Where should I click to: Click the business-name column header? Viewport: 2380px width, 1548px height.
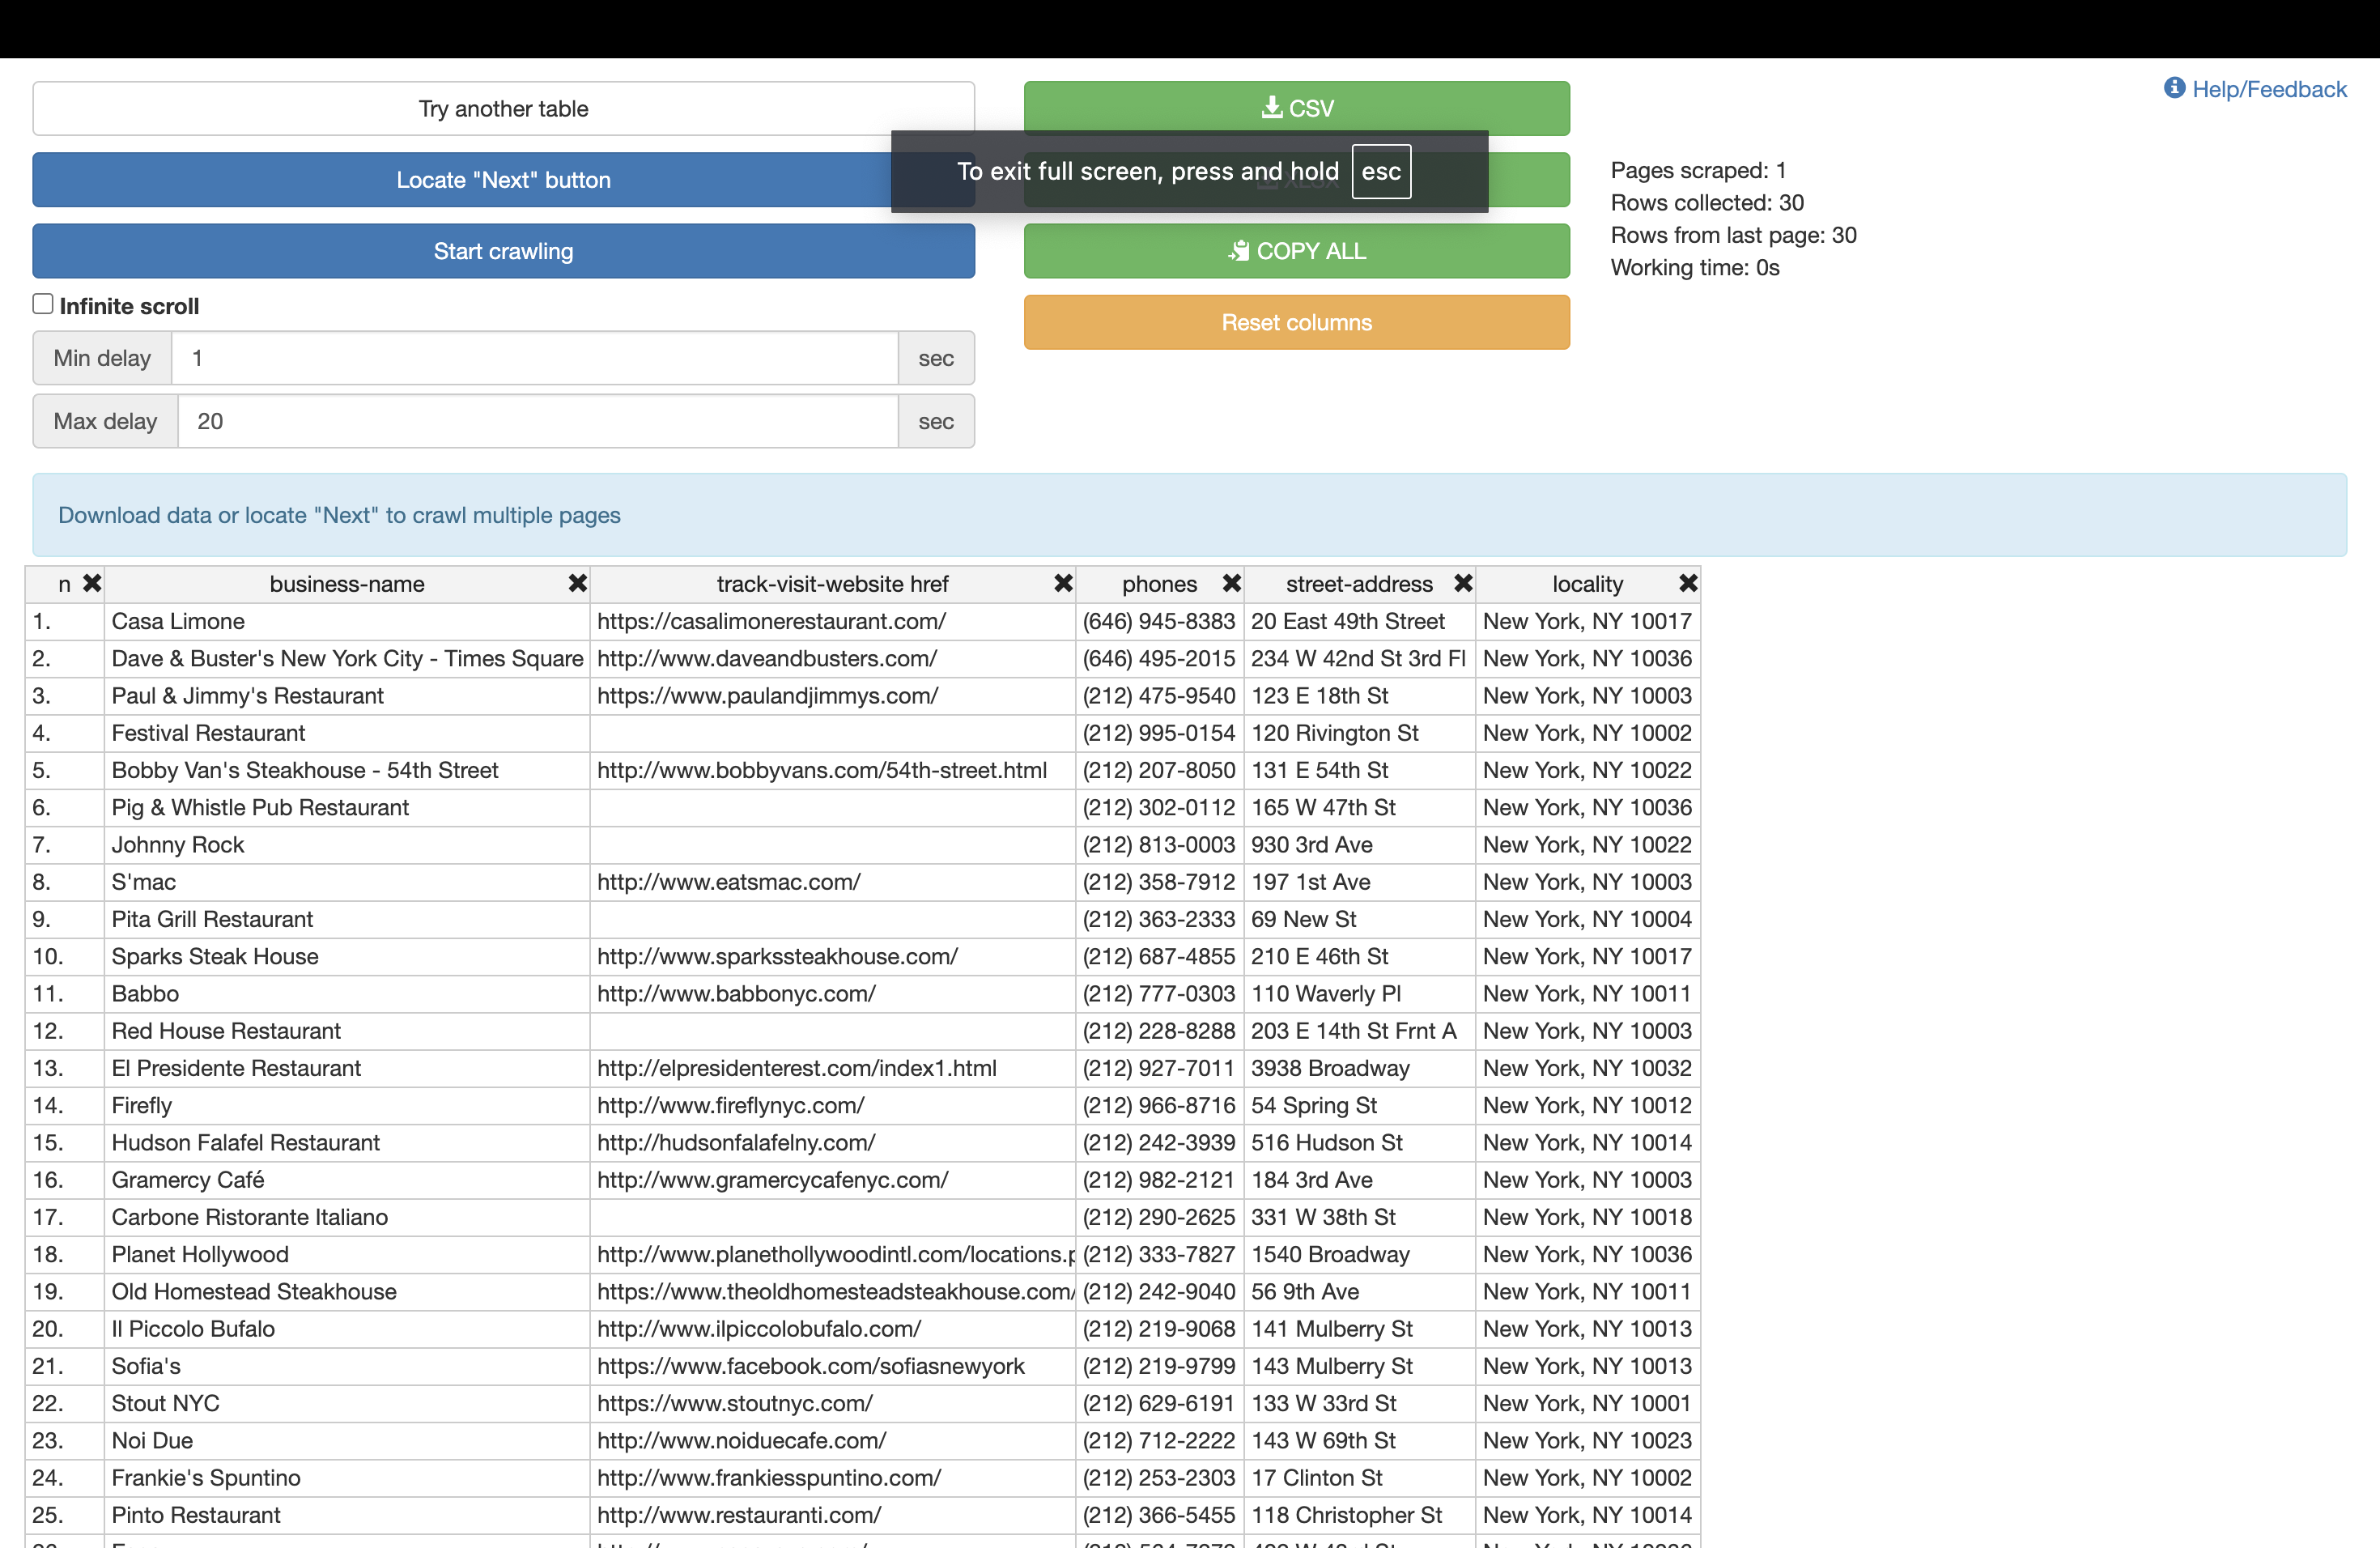click(346, 584)
